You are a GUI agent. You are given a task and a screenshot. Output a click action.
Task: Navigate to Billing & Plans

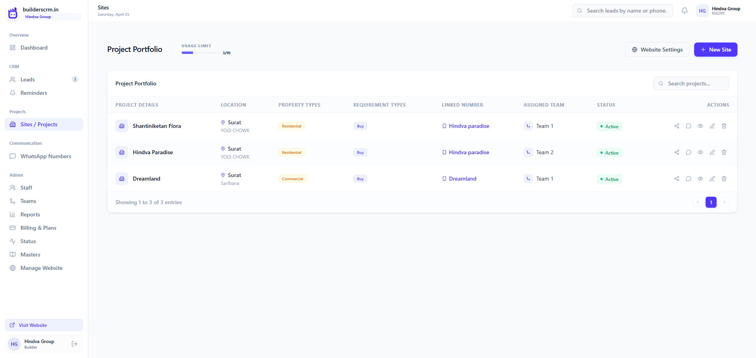pos(38,228)
